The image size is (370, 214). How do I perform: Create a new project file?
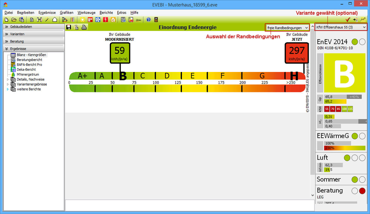point(7,20)
